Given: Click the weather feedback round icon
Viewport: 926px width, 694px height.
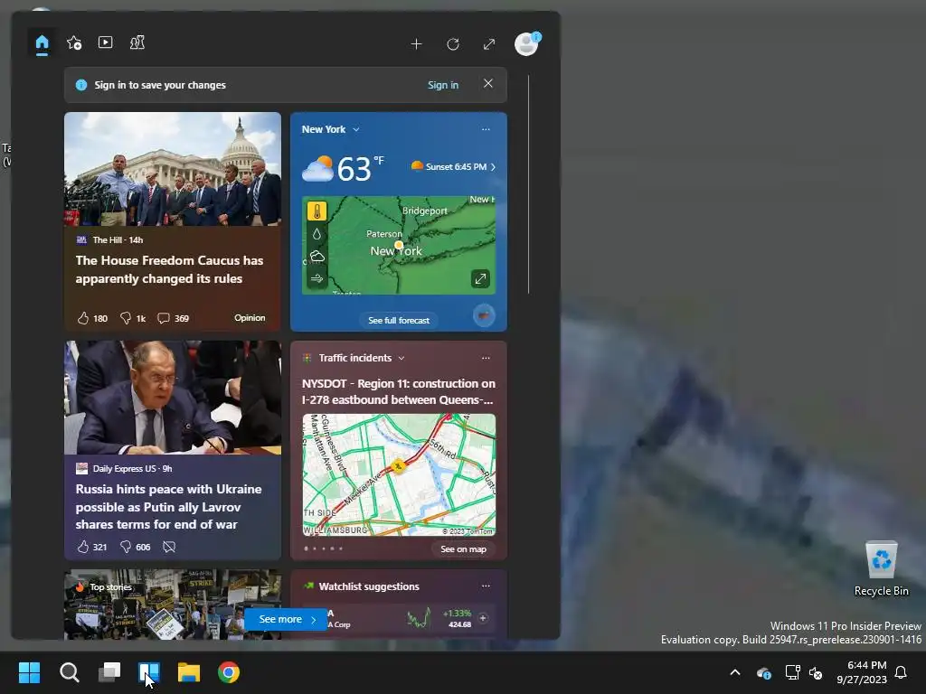Looking at the screenshot, I should click(x=485, y=315).
